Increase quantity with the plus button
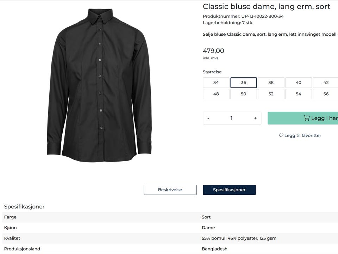This screenshot has height=254, width=338. pos(255,118)
